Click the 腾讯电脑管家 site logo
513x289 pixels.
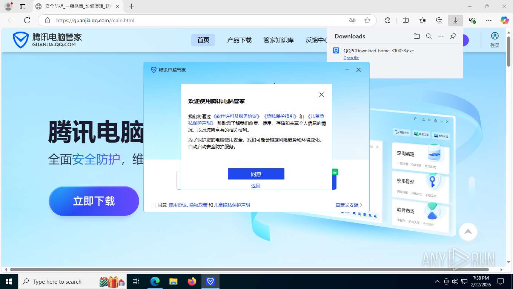point(47,40)
